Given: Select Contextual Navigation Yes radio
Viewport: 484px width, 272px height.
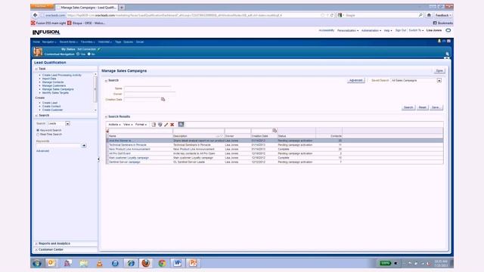Looking at the screenshot, I should (78, 54).
